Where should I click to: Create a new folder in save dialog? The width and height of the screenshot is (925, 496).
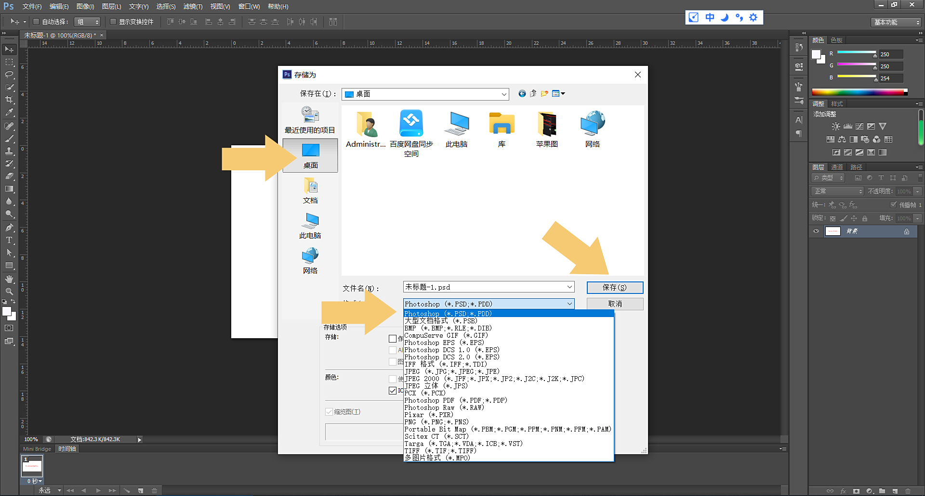[x=544, y=94]
